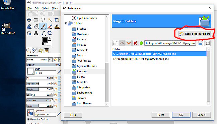Select the Free Select lasso tool

tap(43, 20)
